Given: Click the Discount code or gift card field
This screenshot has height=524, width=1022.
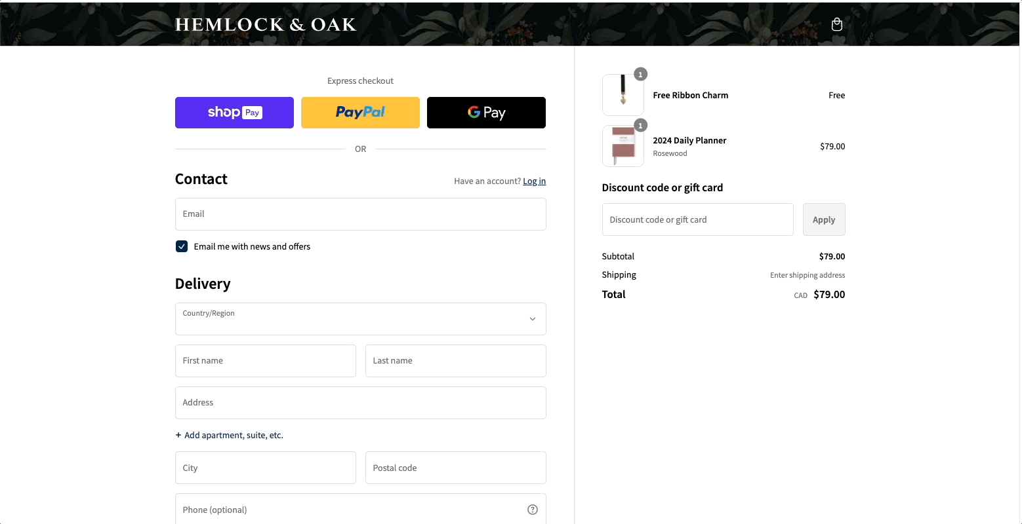Looking at the screenshot, I should click(x=697, y=219).
